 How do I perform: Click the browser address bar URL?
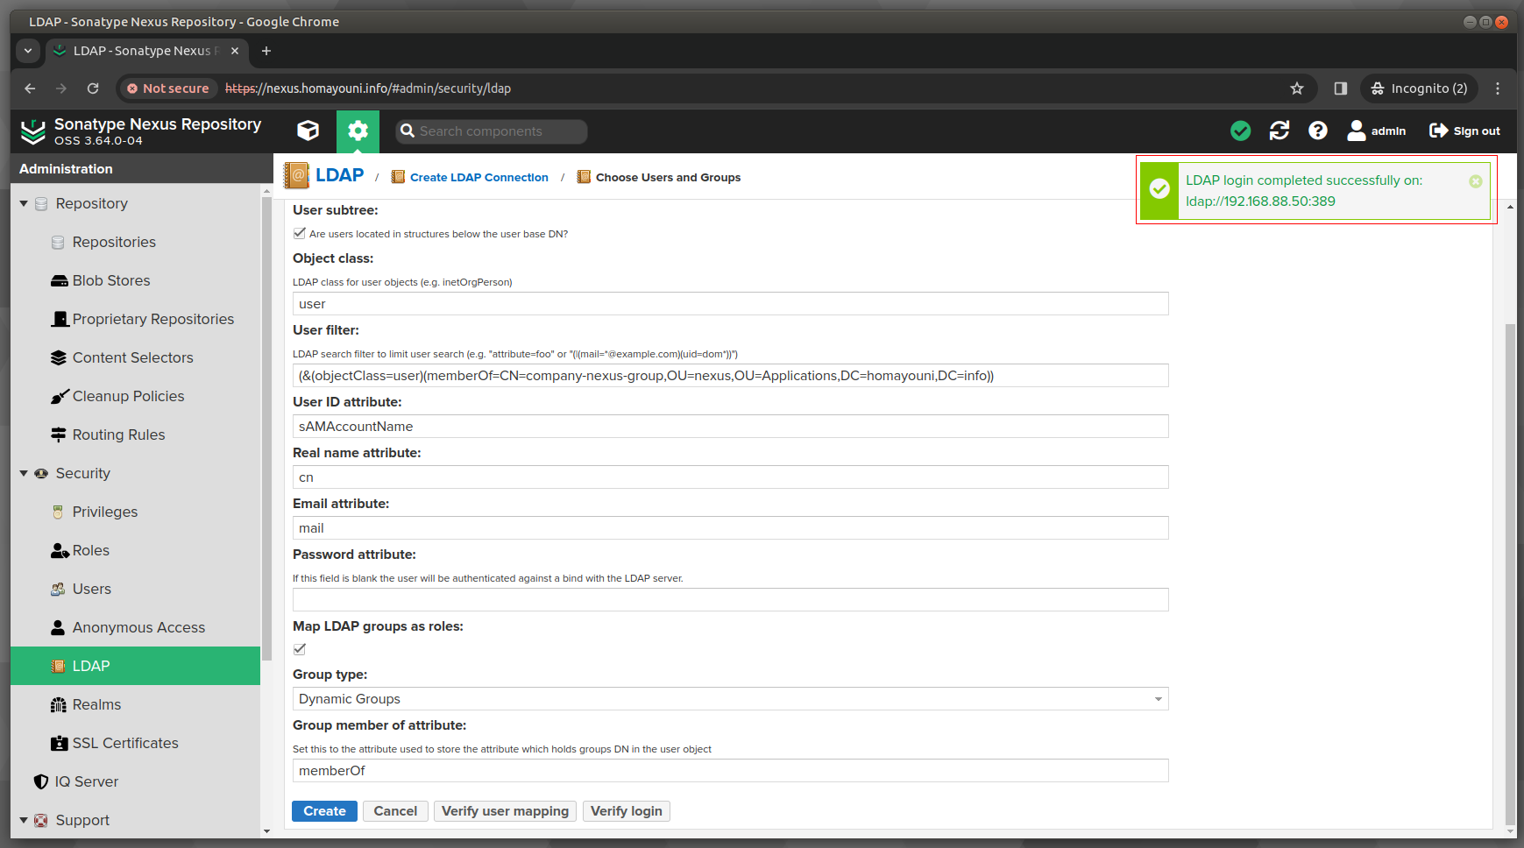point(368,88)
